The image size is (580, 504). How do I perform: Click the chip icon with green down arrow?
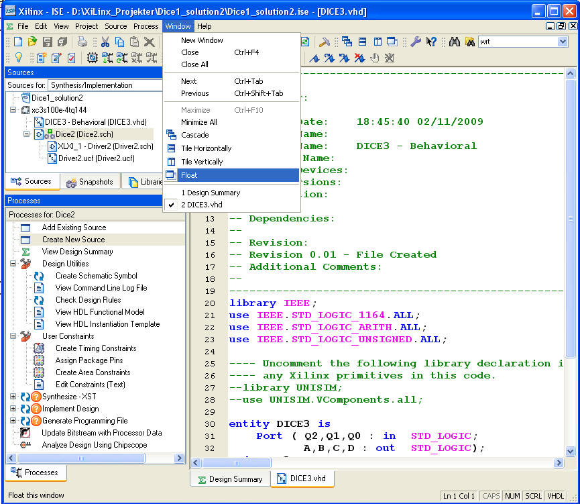tap(107, 58)
